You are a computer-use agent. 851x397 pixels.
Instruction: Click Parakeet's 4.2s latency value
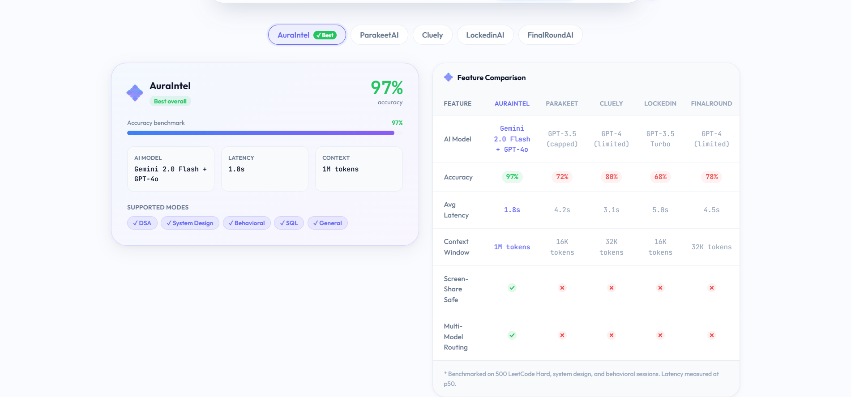tap(562, 210)
